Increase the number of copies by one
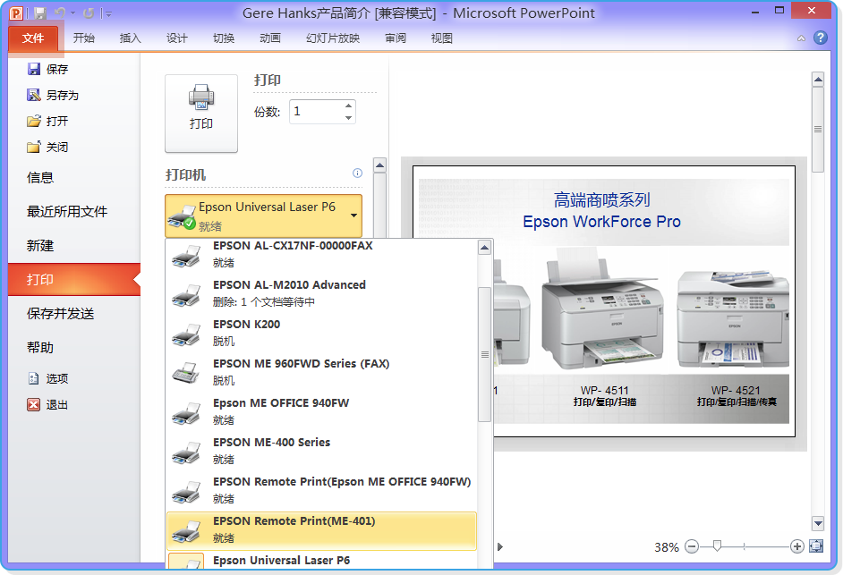This screenshot has height=575, width=843. pos(348,106)
